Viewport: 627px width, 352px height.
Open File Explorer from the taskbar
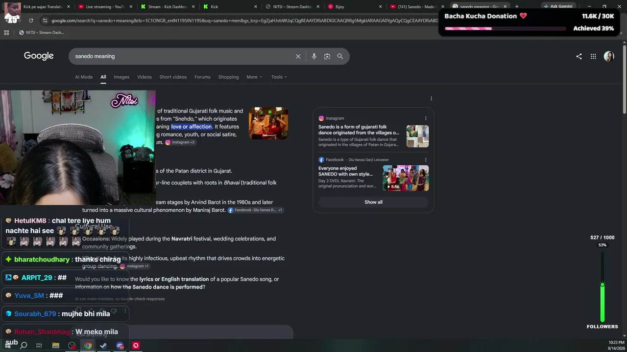point(56,346)
